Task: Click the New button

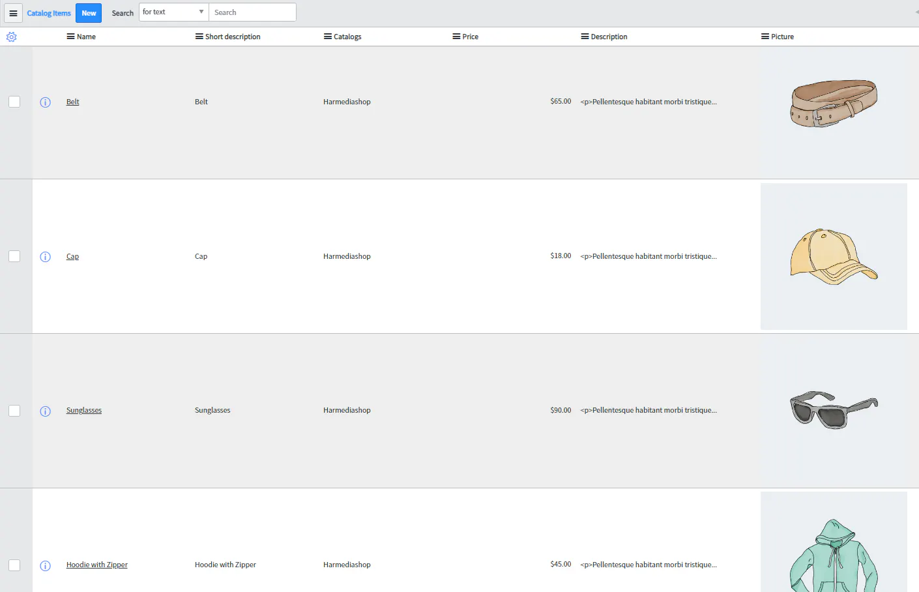Action: 89,13
